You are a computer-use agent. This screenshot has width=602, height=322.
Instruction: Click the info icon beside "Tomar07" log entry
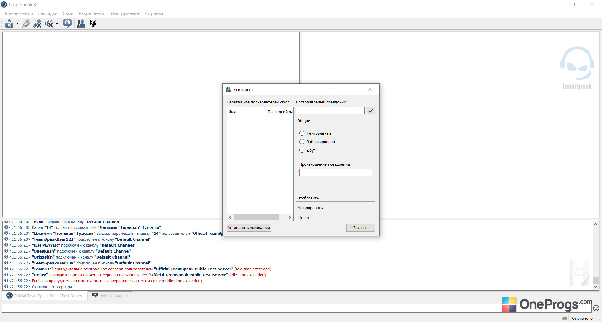(x=6, y=269)
